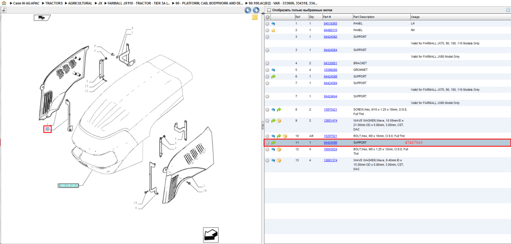Screen dimensions: 511x244
Task: Open part number 84485315 link
Action: tap(330, 30)
